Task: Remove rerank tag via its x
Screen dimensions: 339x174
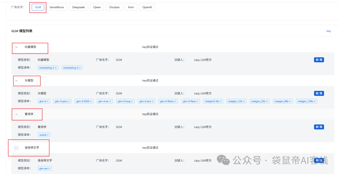Action: click(x=48, y=135)
